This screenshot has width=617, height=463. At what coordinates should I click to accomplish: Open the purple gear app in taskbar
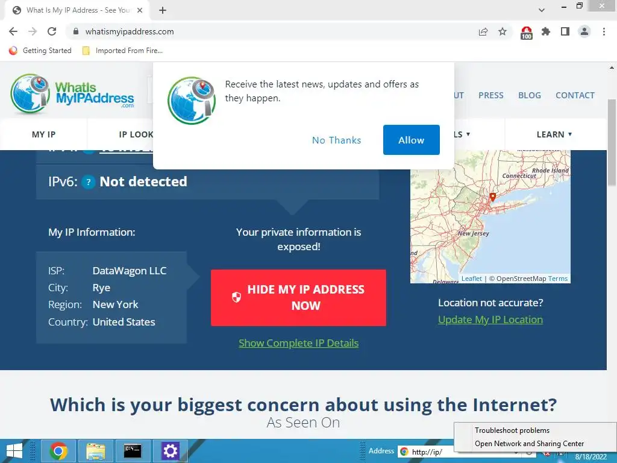coord(170,451)
